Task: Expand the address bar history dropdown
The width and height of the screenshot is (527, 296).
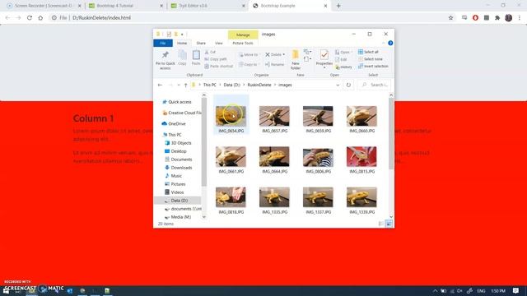Action: 338,85
